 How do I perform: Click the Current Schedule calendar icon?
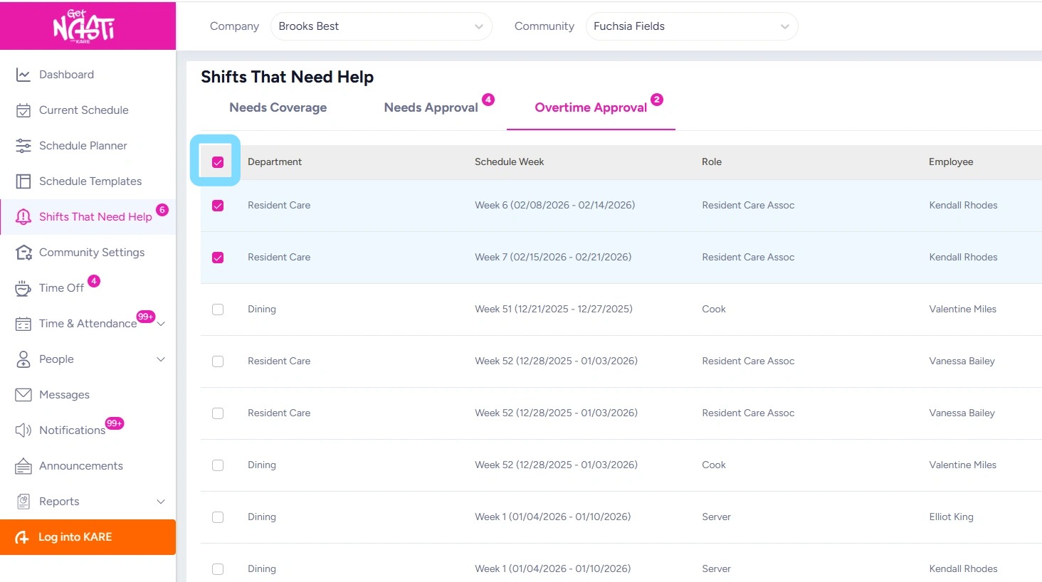point(23,110)
